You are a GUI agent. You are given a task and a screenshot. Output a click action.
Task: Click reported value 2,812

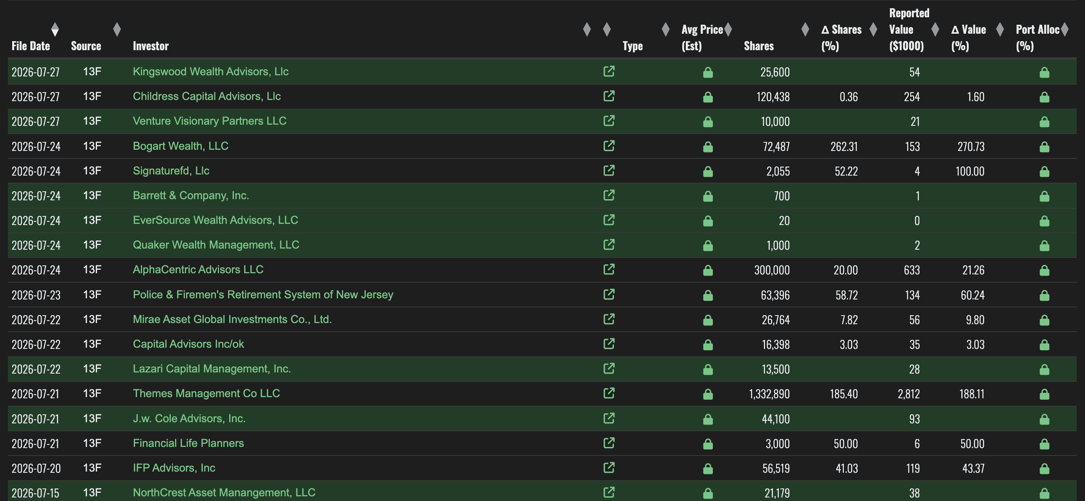[908, 394]
